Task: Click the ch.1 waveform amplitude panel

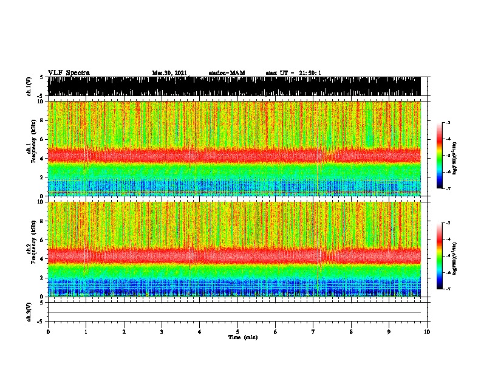Action: 234,86
